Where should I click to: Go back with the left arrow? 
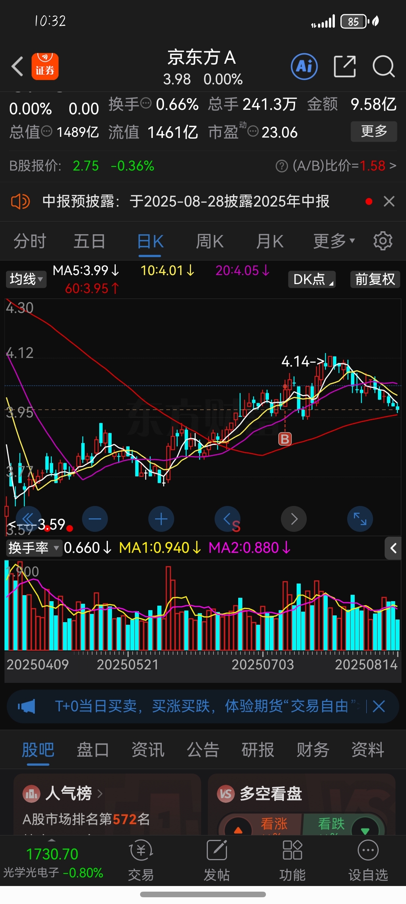pyautogui.click(x=17, y=66)
